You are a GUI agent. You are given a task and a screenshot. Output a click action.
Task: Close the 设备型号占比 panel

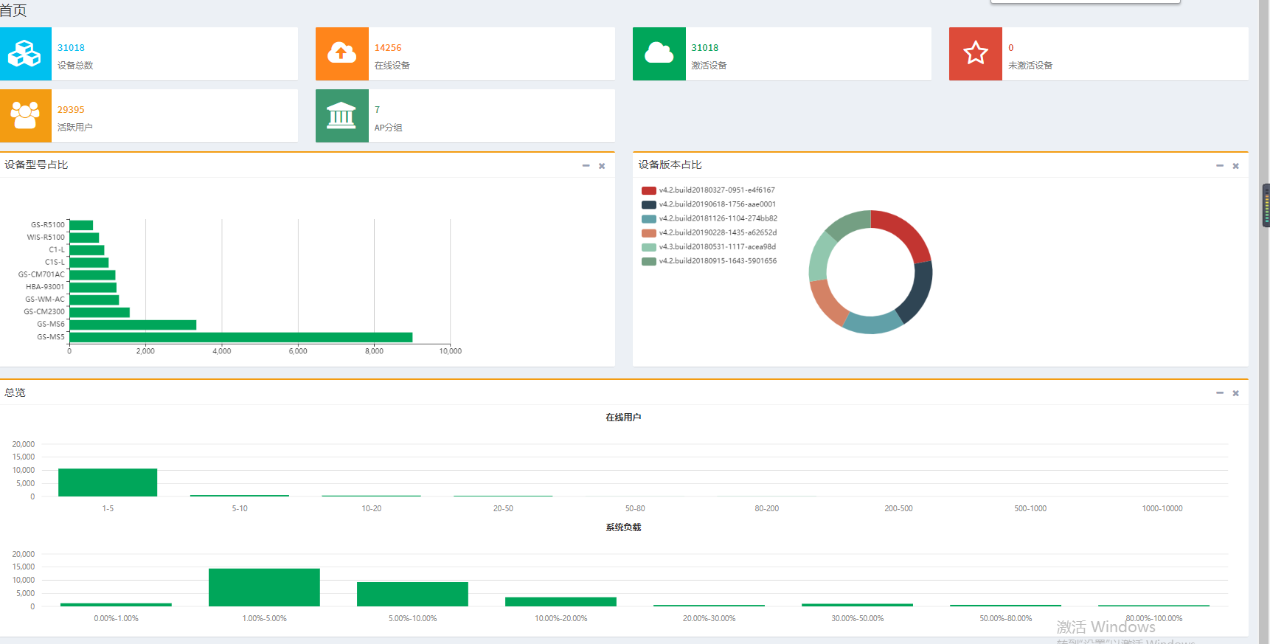point(602,166)
